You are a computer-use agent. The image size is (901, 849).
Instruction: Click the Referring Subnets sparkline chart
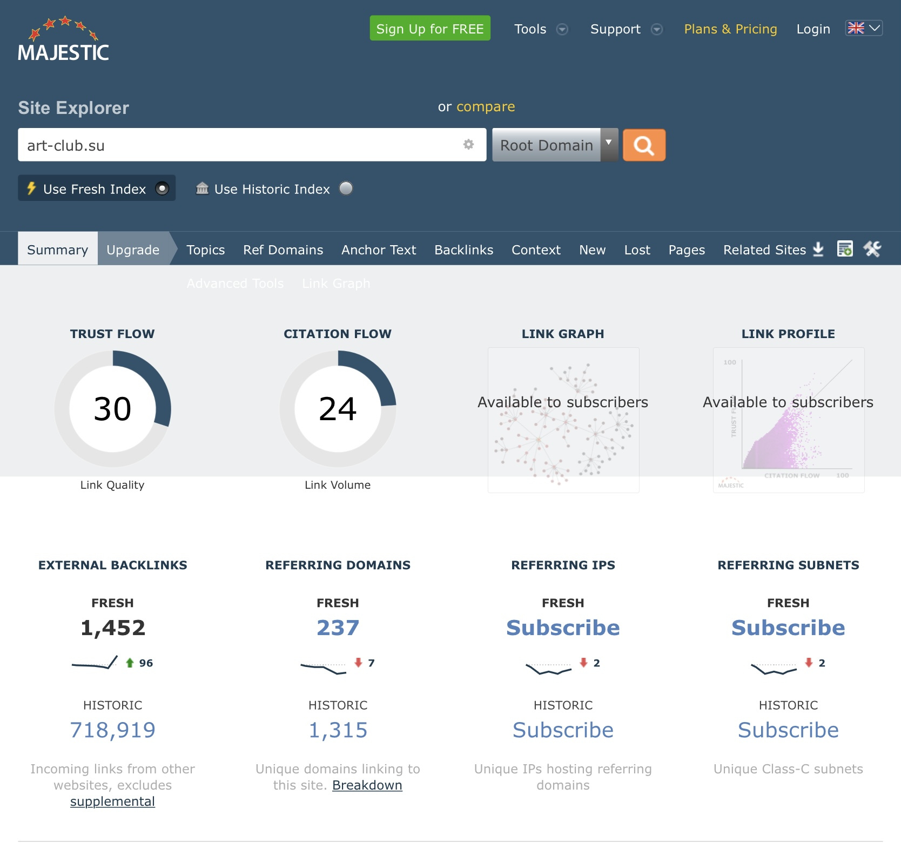pos(774,669)
